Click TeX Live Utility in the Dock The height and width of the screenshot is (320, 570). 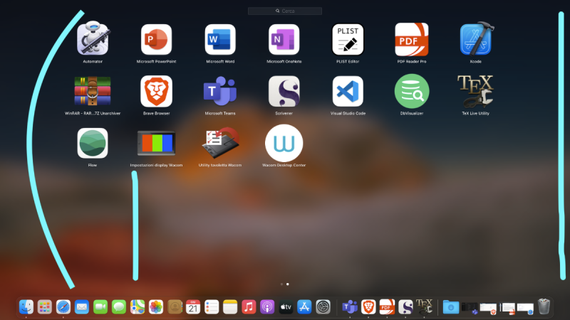coord(424,307)
